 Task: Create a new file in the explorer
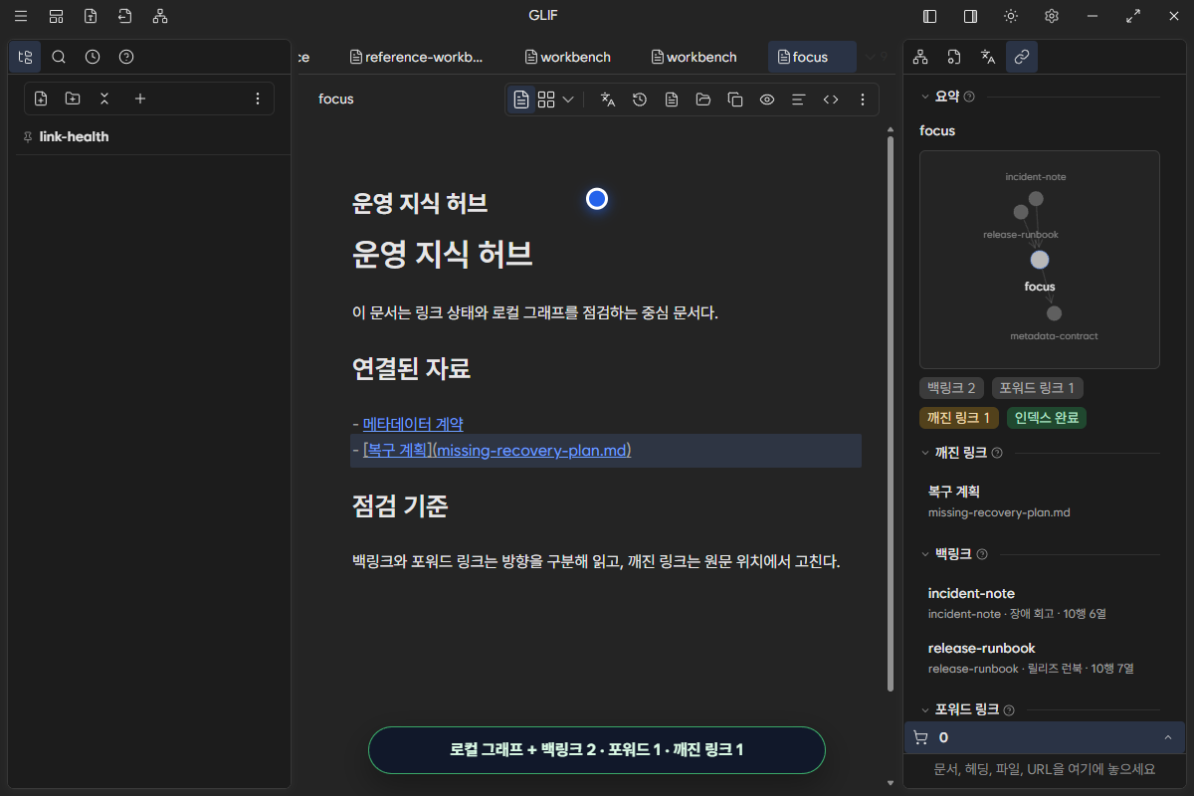point(41,99)
